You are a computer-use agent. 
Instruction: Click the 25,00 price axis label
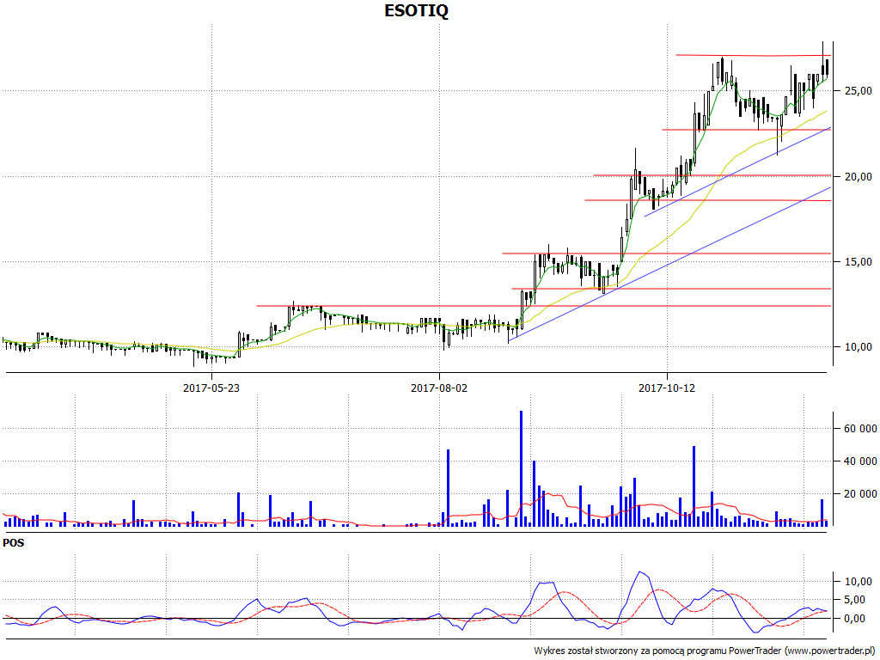(859, 90)
